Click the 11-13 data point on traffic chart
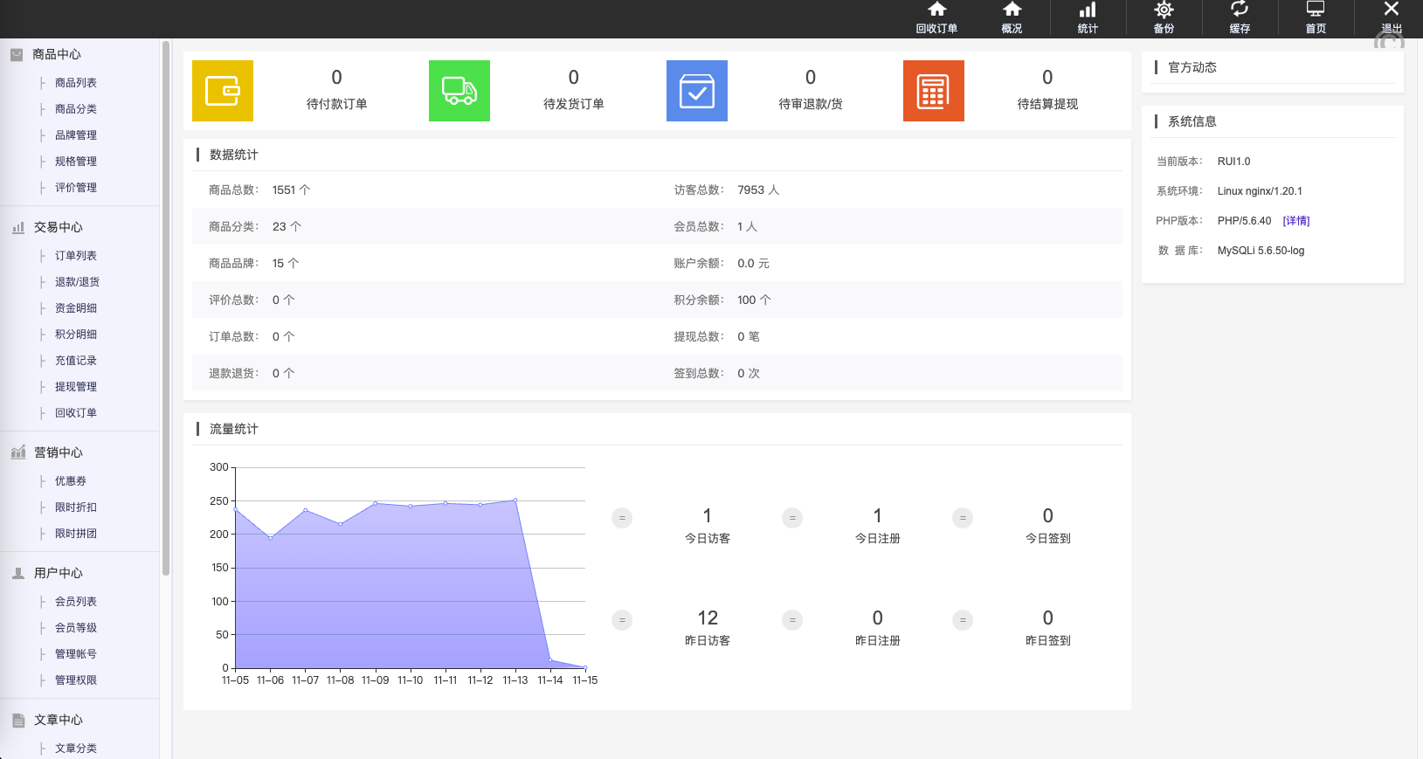 click(515, 500)
